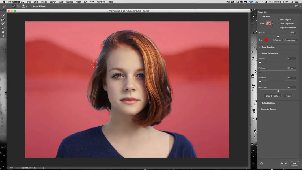Screen dimensions: 302x170
Task: Enable High Quality Preview checkbox
Action: pos(278,27)
